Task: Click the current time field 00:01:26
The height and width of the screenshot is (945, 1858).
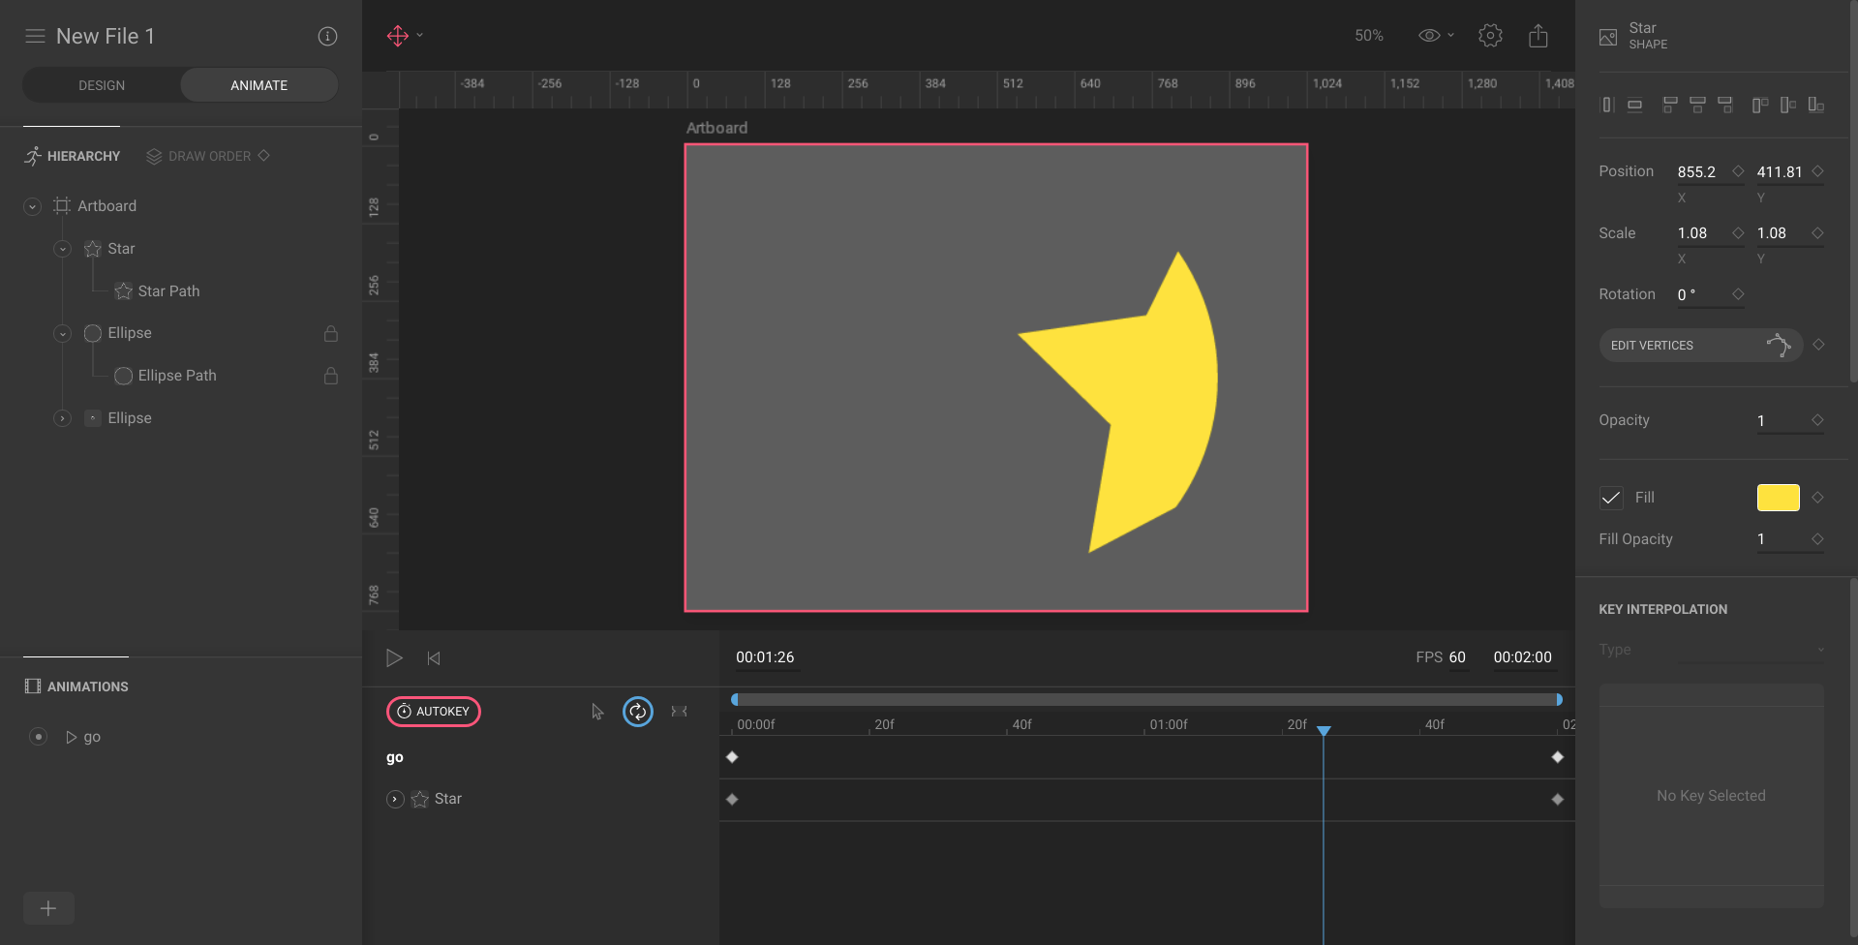Action: [765, 656]
